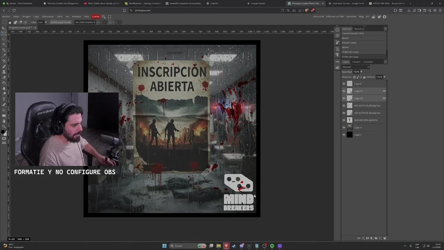Switch to the Canales tab
The image size is (444, 250).
[x=356, y=62]
